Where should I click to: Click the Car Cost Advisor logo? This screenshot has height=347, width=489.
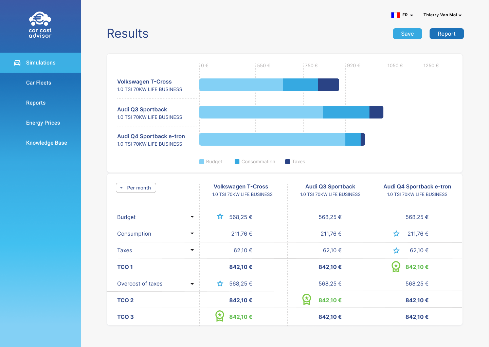tap(40, 25)
